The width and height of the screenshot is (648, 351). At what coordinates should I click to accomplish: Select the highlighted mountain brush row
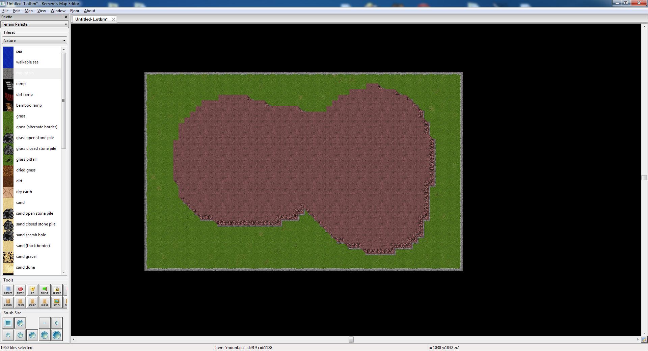coord(32,73)
